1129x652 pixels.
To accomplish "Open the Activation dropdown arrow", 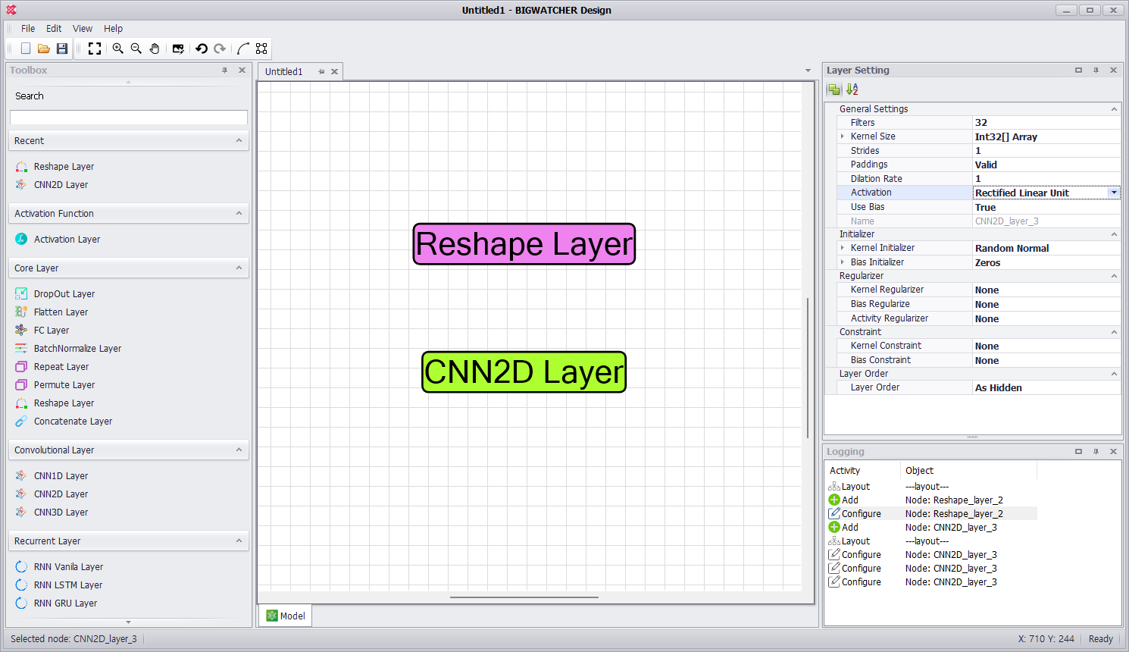I will tap(1114, 193).
